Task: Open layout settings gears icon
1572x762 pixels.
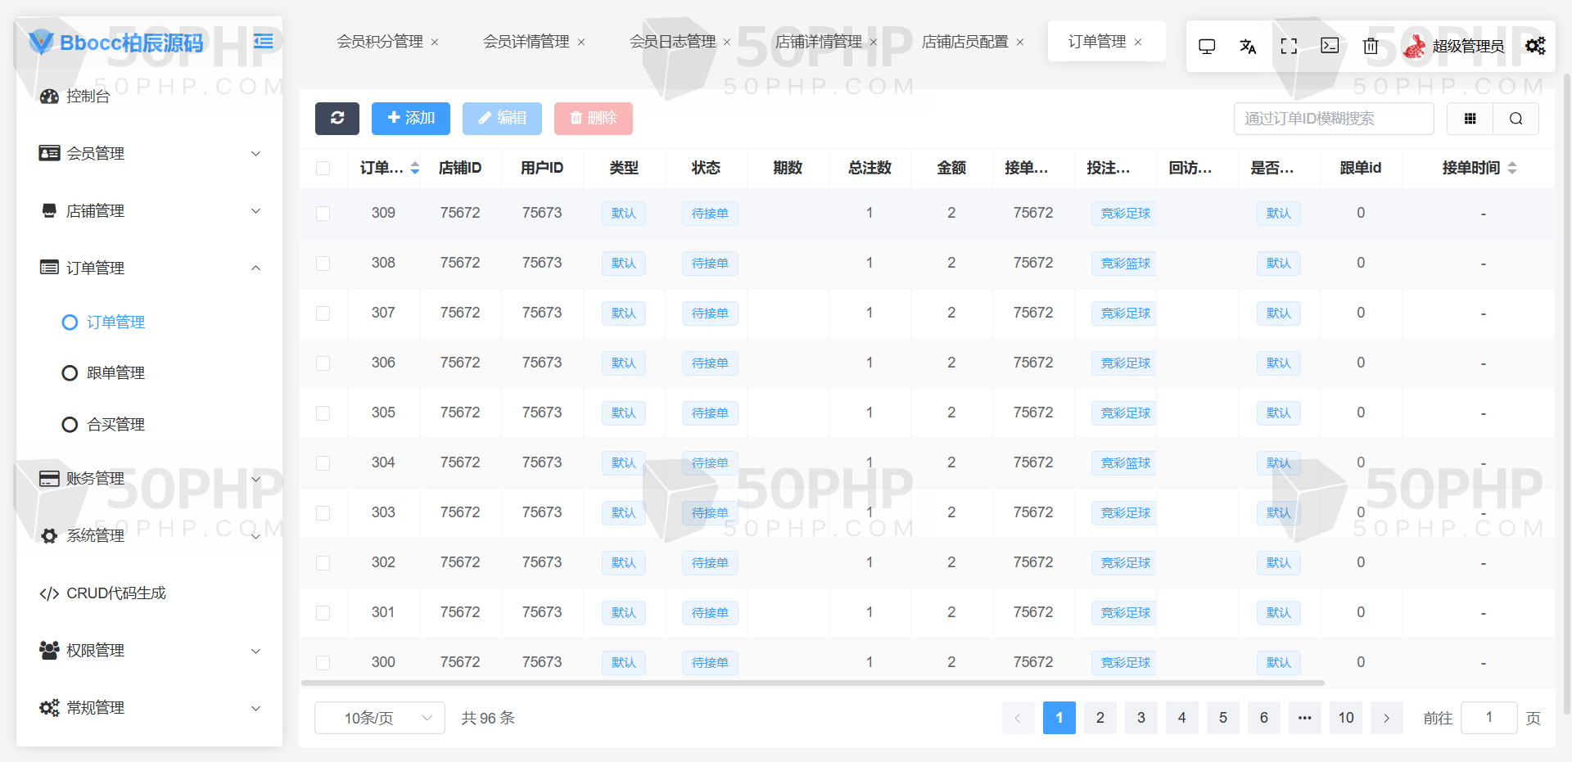Action: click(x=1535, y=46)
